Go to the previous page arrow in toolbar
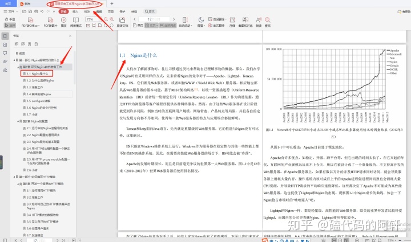The height and width of the screenshot is (242, 411). (135, 19)
